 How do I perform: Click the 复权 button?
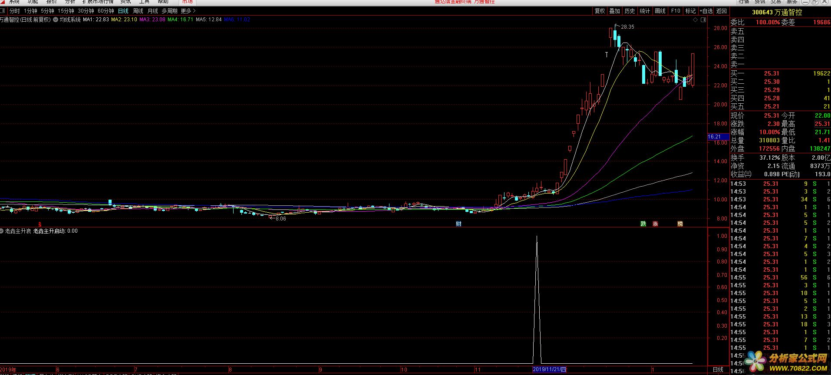600,11
